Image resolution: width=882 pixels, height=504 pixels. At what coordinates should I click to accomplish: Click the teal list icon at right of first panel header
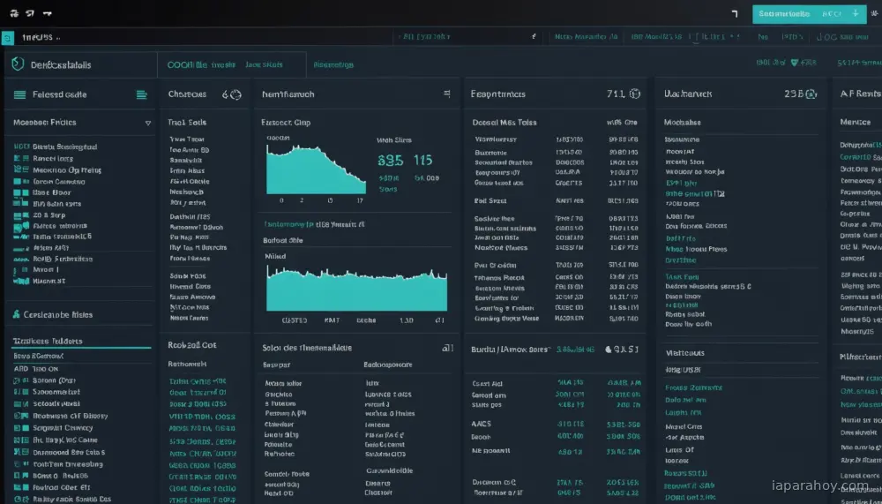click(142, 94)
